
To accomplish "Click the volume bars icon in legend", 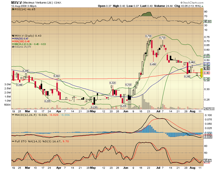I will (x=13, y=47).
